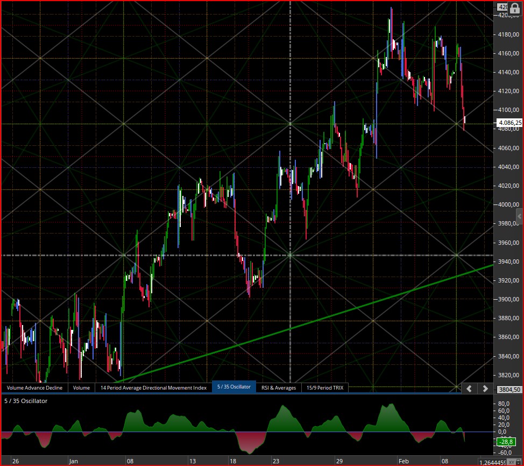Switch to the Volume indicator tab
The height and width of the screenshot is (466, 524).
tap(81, 388)
